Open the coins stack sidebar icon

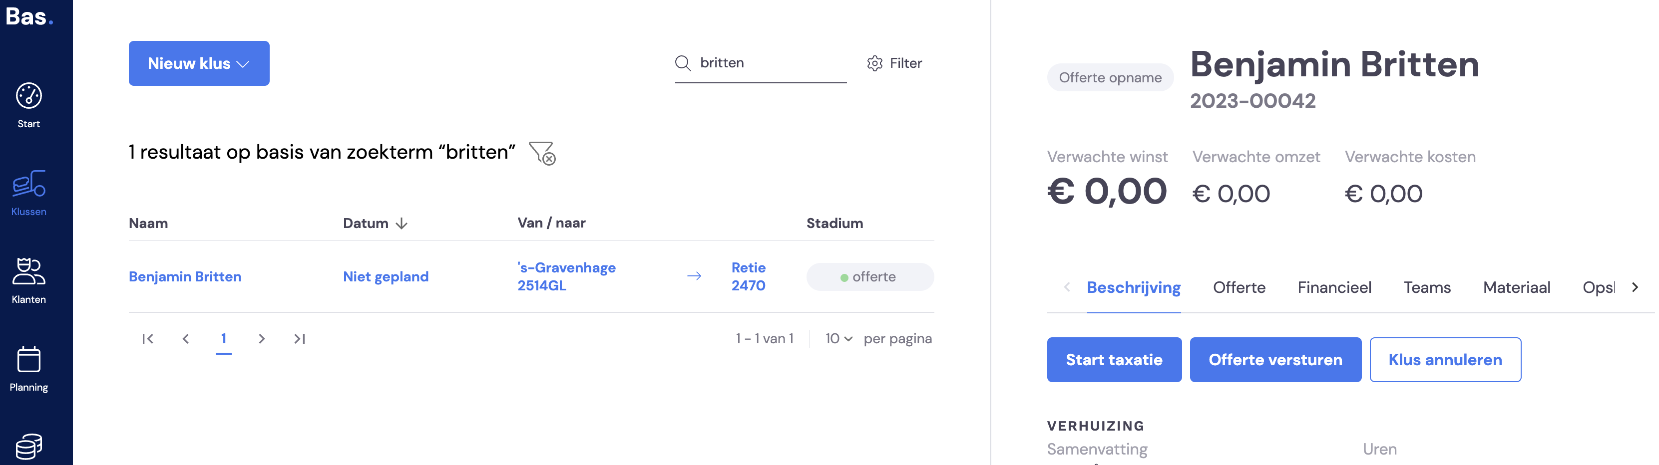(x=28, y=447)
